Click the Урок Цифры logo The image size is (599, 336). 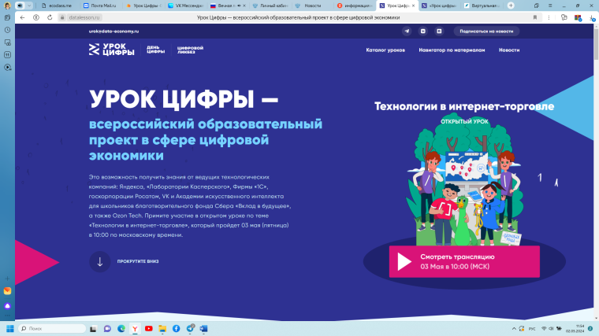[111, 50]
